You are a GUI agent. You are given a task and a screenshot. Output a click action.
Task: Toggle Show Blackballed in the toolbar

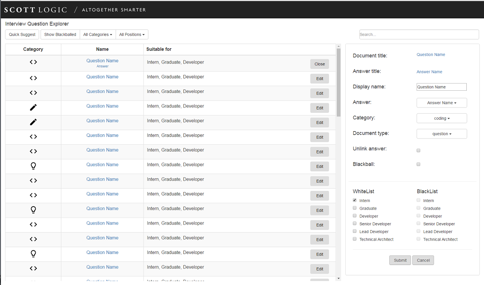(x=60, y=34)
